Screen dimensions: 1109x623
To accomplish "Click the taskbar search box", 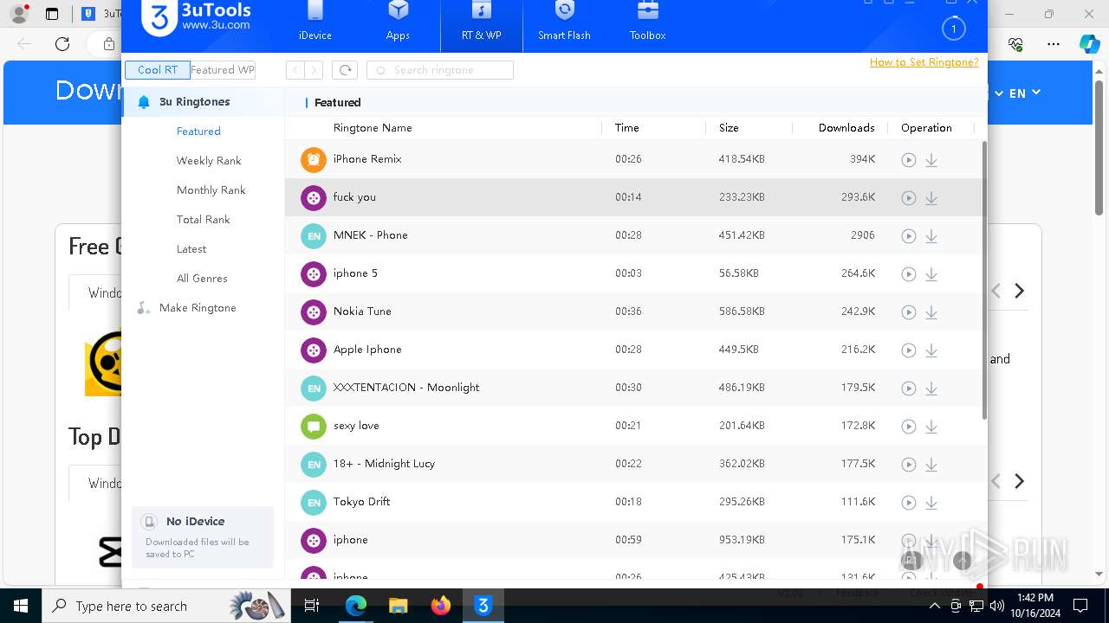I will coord(166,606).
